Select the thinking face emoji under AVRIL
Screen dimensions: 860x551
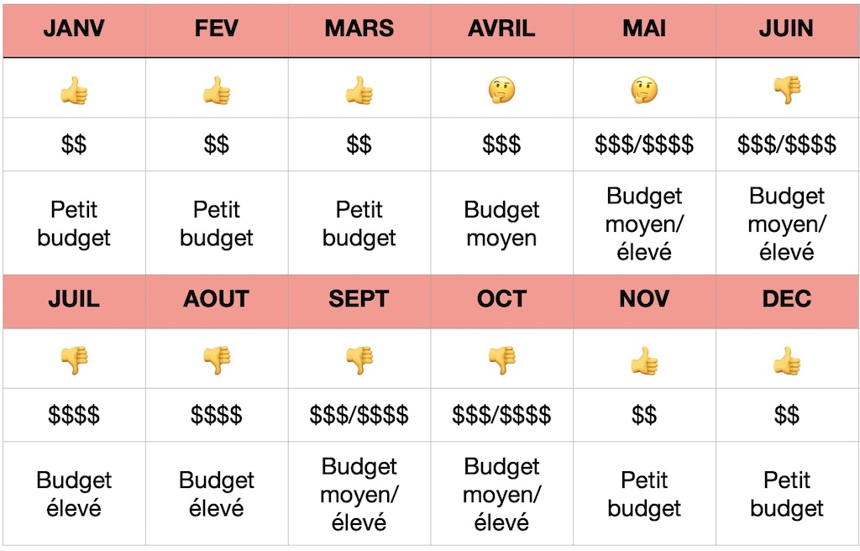pos(502,91)
